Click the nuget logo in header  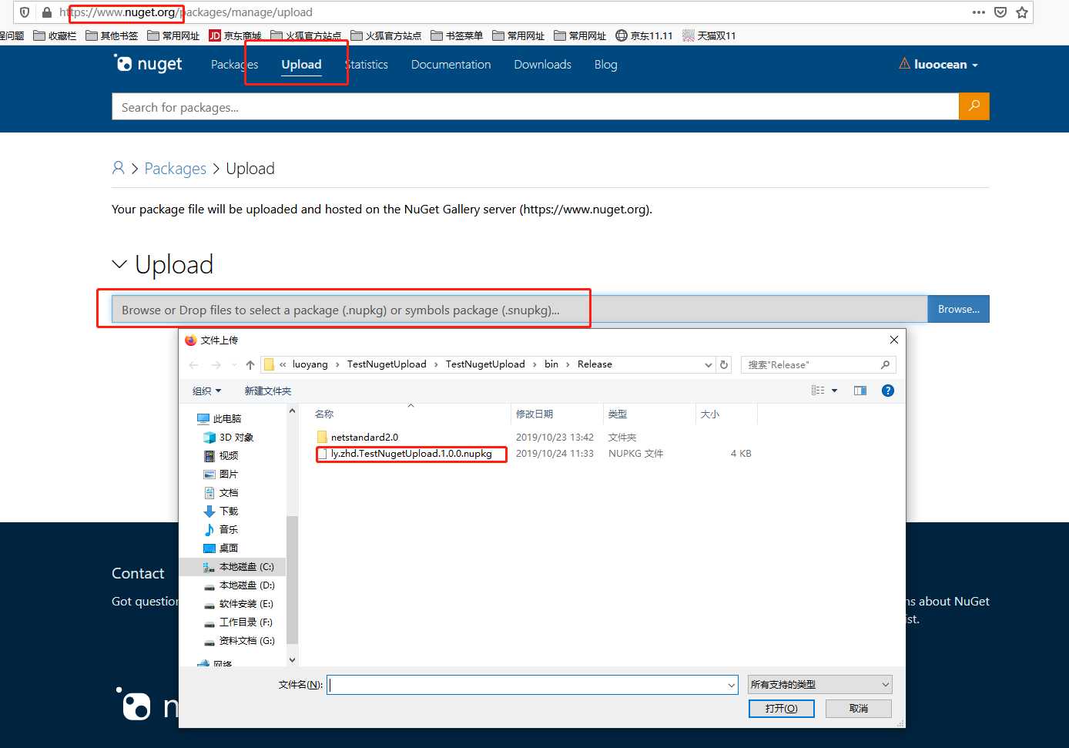[148, 64]
